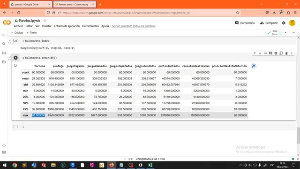Viewport: 300px width, 169px height.
Task: Go back to the previous page
Action: tap(5, 13)
